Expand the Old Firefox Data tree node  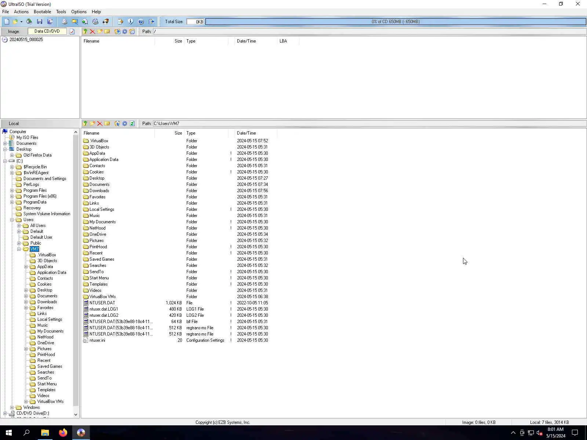(x=12, y=155)
